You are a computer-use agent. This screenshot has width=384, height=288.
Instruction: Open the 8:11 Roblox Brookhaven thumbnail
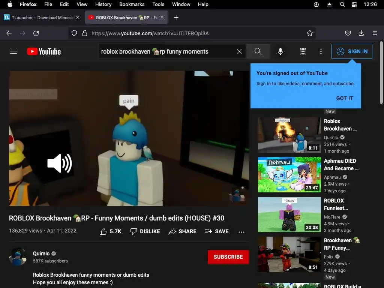pyautogui.click(x=289, y=135)
